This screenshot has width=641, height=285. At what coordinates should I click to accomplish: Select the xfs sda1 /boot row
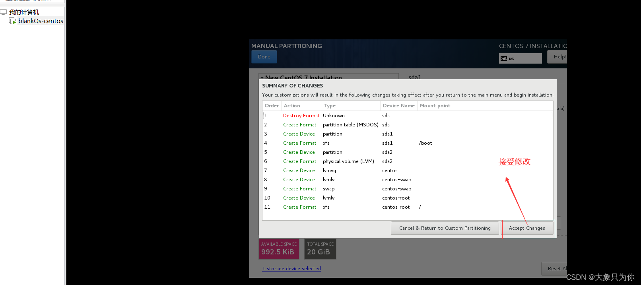[x=408, y=143]
